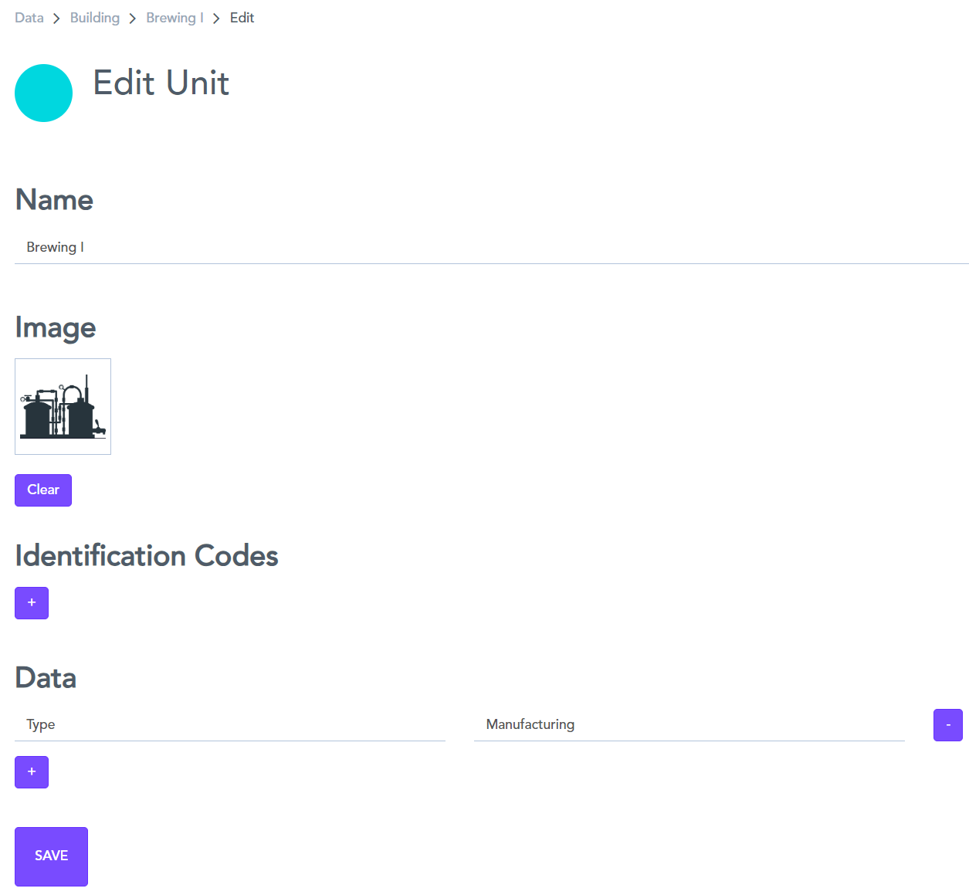Click the Manufacturing value input field

[689, 725]
